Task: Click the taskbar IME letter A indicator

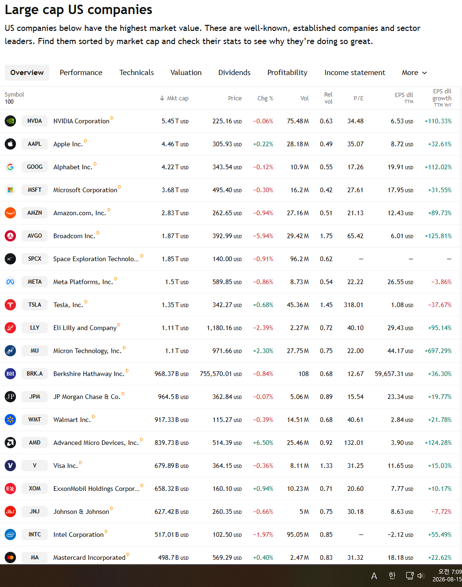Action: pyautogui.click(x=374, y=576)
